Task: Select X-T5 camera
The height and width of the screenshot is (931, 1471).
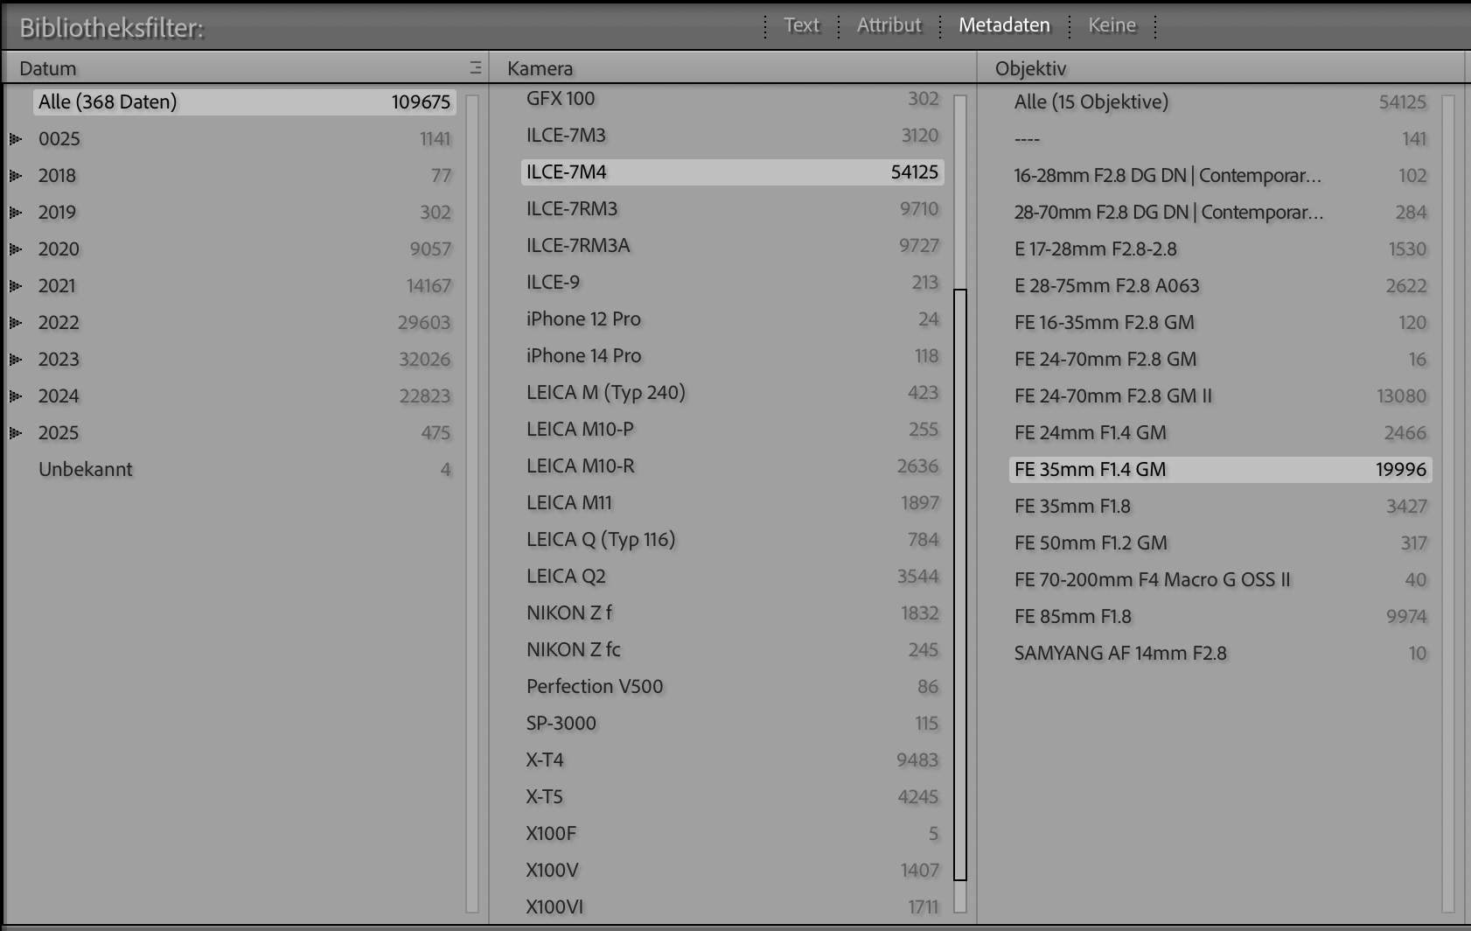Action: [733, 796]
